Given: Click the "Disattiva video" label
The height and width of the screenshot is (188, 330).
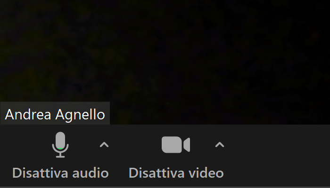Looking at the screenshot, I should click(x=176, y=173).
